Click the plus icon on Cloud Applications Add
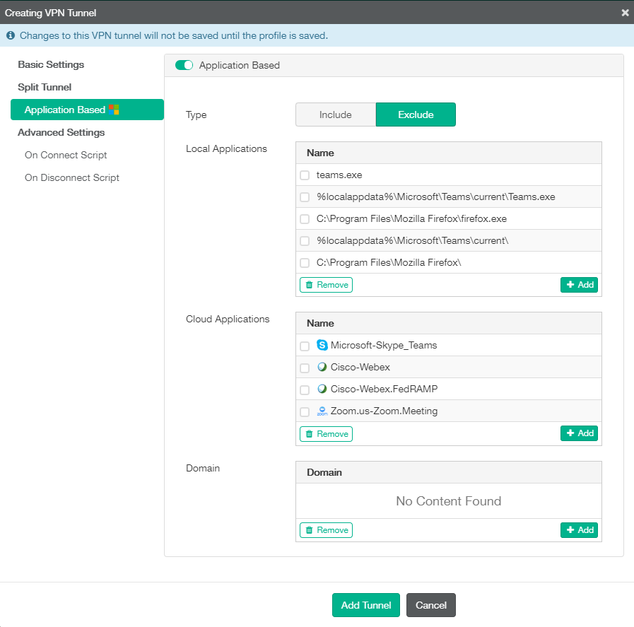 pyautogui.click(x=571, y=433)
